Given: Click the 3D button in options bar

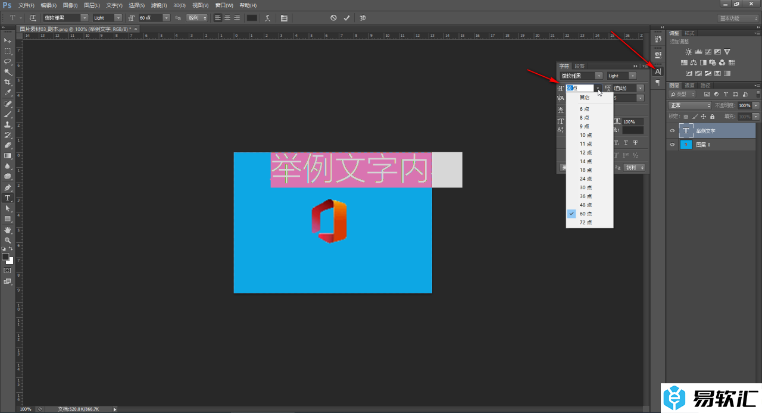Looking at the screenshot, I should [363, 18].
